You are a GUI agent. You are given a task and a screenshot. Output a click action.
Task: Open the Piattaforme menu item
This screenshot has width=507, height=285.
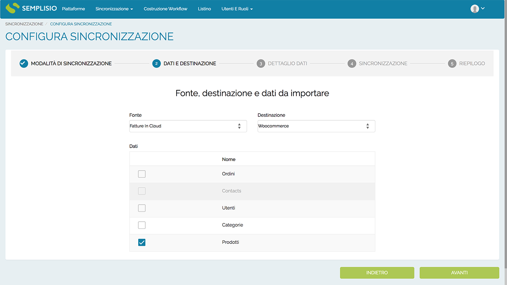click(74, 9)
